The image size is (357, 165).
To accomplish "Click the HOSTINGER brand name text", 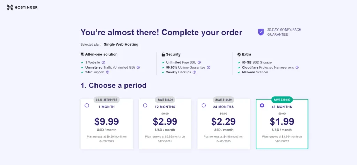I will (26, 8).
